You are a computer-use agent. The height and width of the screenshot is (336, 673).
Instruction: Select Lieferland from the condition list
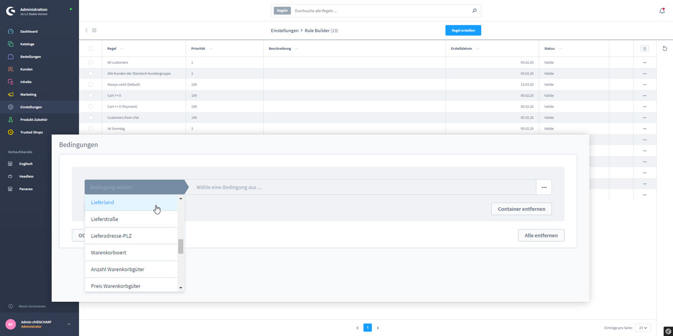[x=103, y=203]
